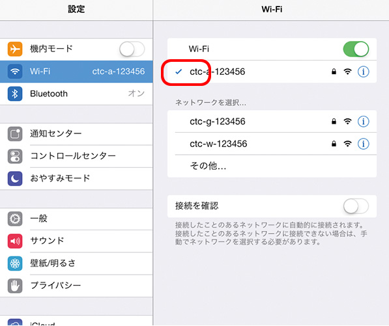Tap the Bluetooth icon in sidebar

tap(15, 94)
